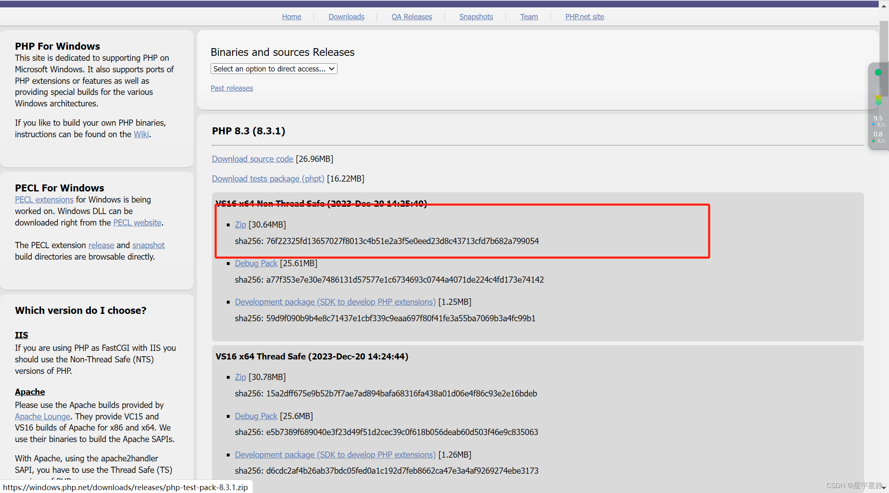889x493 pixels.
Task: Download Thread Safe Zip 30.78MB
Action: click(x=240, y=377)
